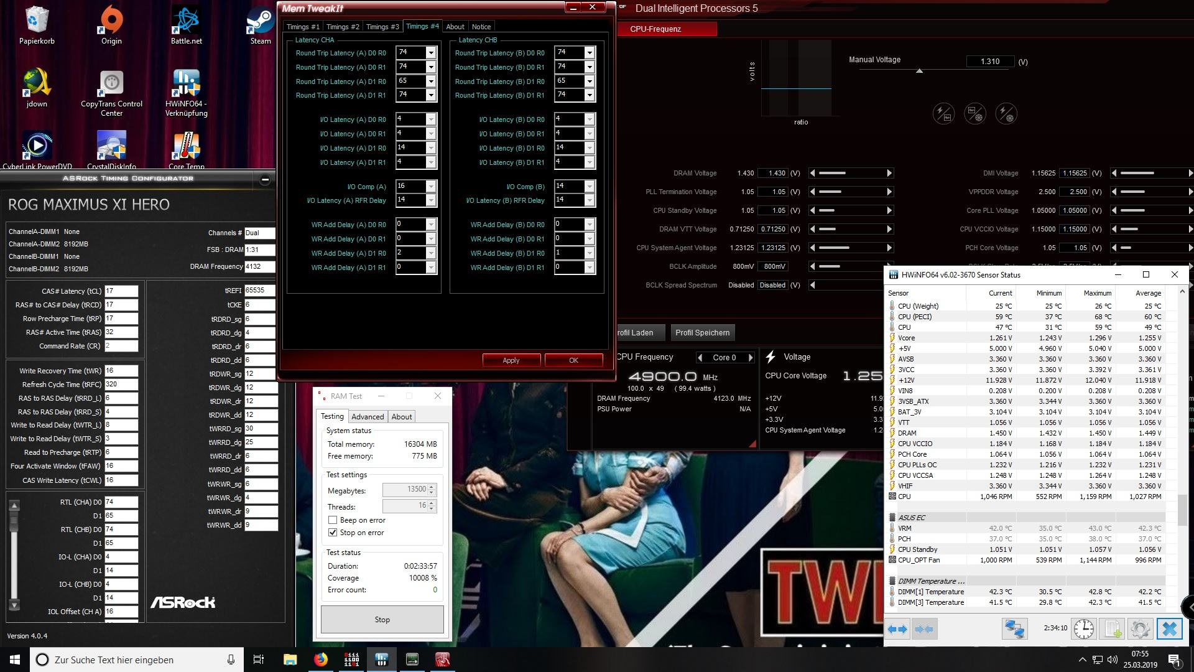Open File Explorer from taskbar
The height and width of the screenshot is (672, 1194).
[290, 660]
